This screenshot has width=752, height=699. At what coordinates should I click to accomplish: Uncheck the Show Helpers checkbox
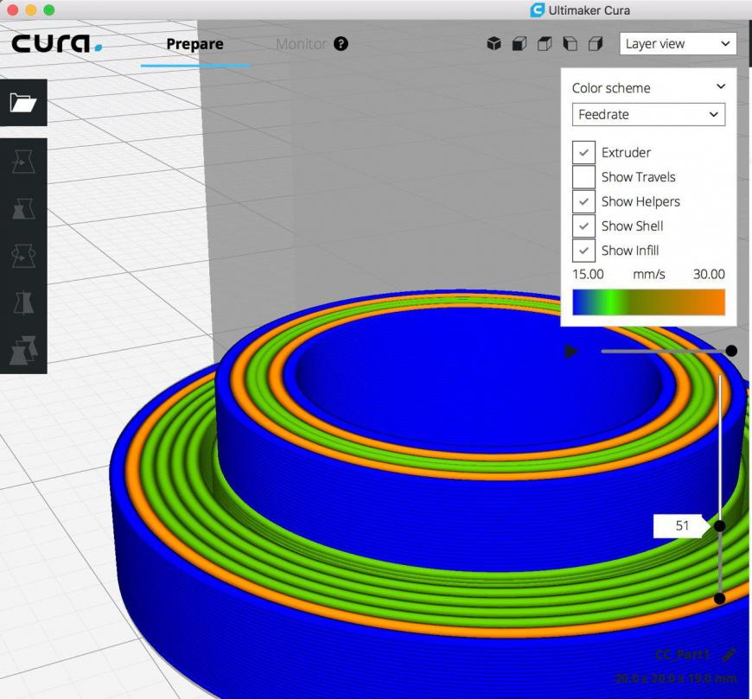(x=583, y=201)
